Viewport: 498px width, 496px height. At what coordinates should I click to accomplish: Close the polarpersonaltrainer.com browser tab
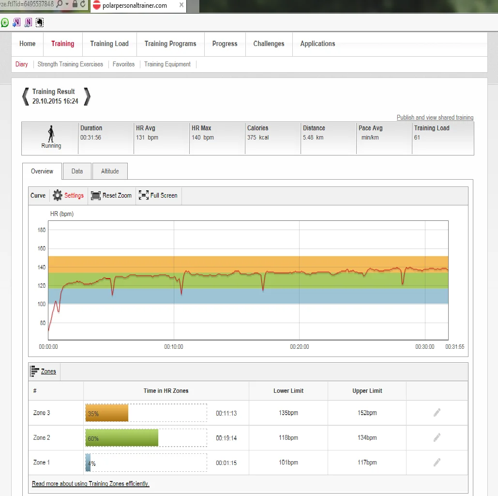pyautogui.click(x=181, y=5)
